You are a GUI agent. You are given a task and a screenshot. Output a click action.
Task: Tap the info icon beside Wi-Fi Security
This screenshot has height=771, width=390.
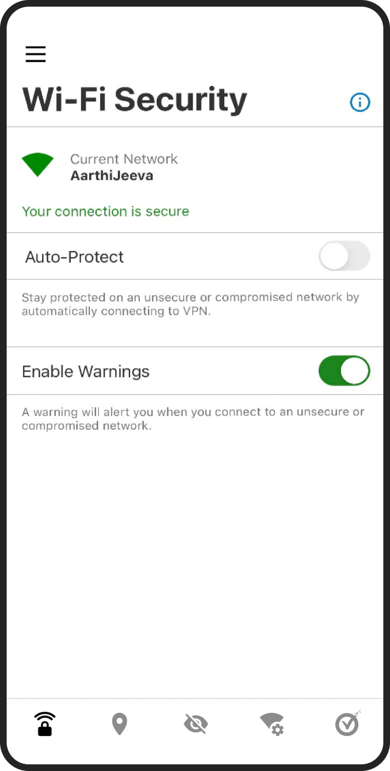click(360, 102)
